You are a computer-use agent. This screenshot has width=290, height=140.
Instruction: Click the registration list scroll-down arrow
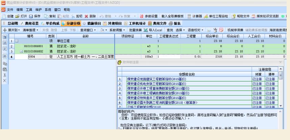tap(281, 106)
